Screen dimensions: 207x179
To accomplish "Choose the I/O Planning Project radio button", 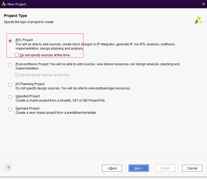I will (10, 85).
